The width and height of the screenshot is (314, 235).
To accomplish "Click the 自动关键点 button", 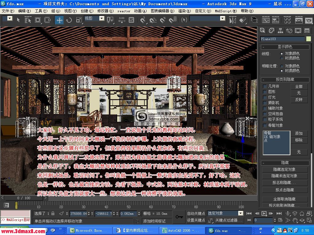I will (x=196, y=213).
